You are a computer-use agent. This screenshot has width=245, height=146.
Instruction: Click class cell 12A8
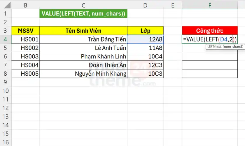tap(145, 39)
